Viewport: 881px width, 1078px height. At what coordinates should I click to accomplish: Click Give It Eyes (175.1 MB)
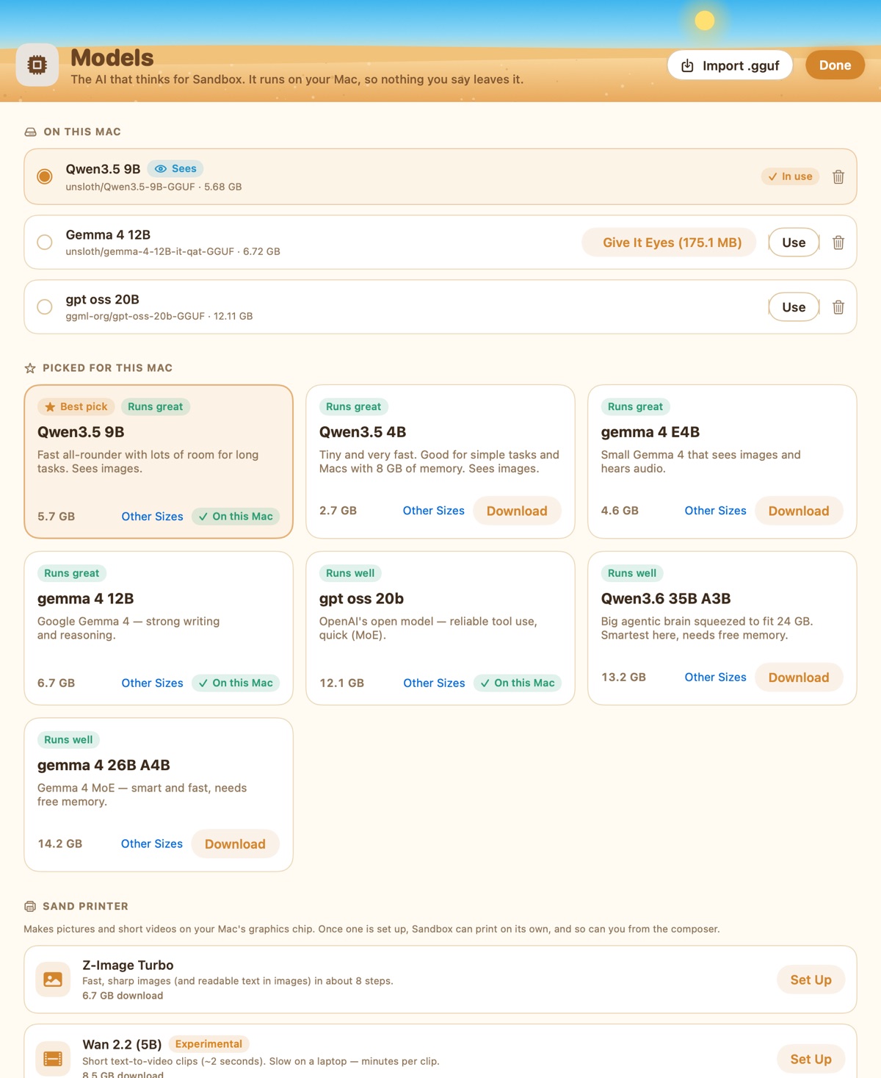[669, 242]
